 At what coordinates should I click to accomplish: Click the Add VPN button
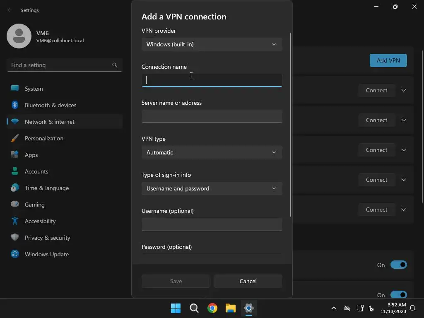point(388,60)
